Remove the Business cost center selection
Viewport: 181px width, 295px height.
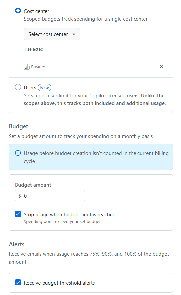pyautogui.click(x=161, y=67)
